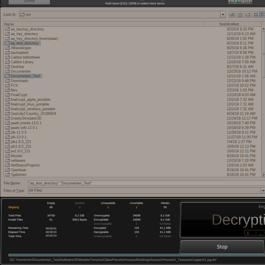Click the Up One Level folder icon

tap(232, 14)
